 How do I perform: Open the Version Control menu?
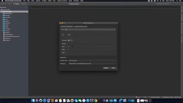[x=62, y=1]
